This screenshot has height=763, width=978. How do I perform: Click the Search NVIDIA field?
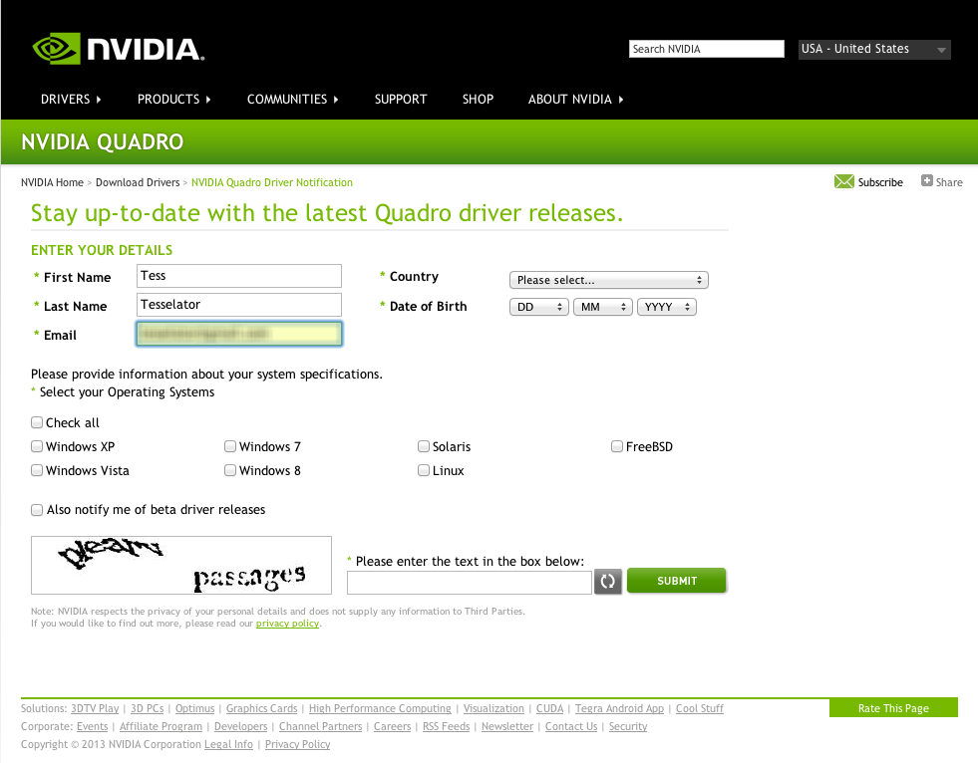706,49
